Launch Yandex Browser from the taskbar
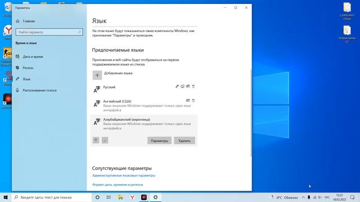The width and height of the screenshot is (360, 202). pyautogui.click(x=132, y=197)
